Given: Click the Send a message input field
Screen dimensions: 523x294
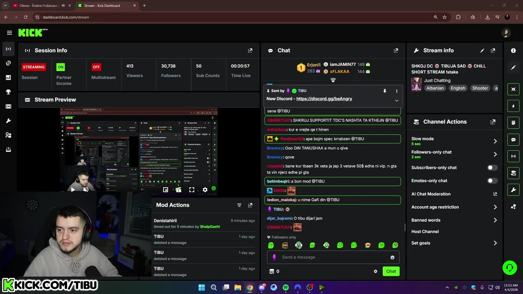Looking at the screenshot, I should (x=333, y=257).
